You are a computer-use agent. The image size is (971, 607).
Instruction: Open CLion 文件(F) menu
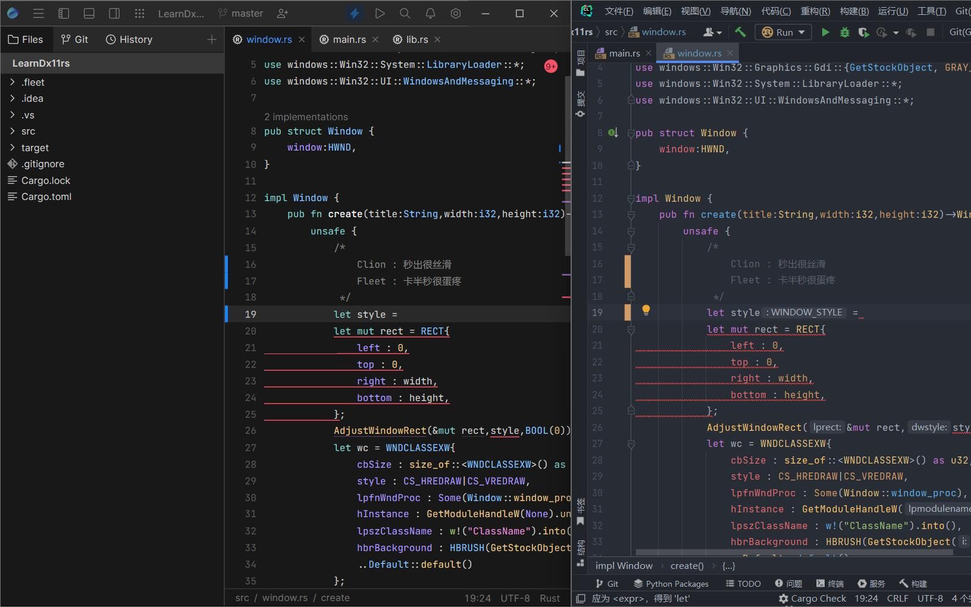pos(619,11)
